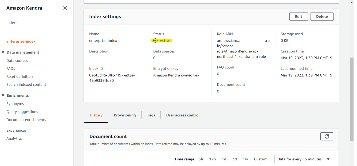357x166 pixels.
Task: Open the Search indexed content page
Action: (26, 84)
